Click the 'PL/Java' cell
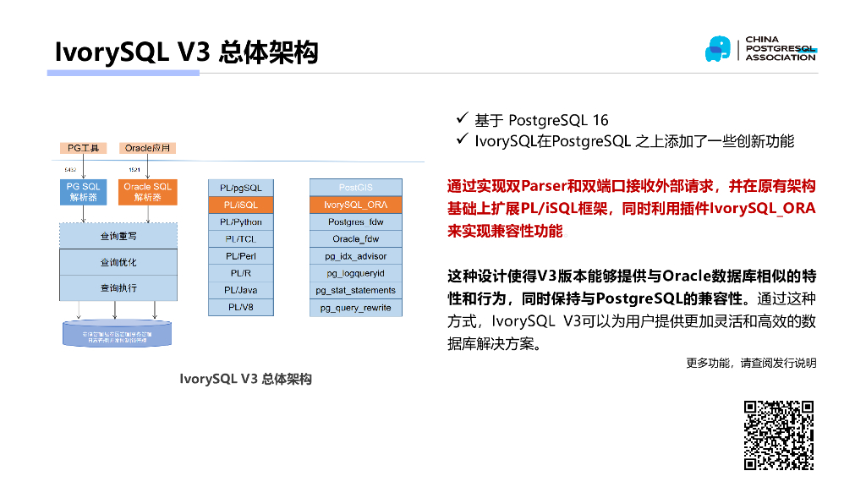Viewport: 866px width, 487px height. click(x=241, y=290)
